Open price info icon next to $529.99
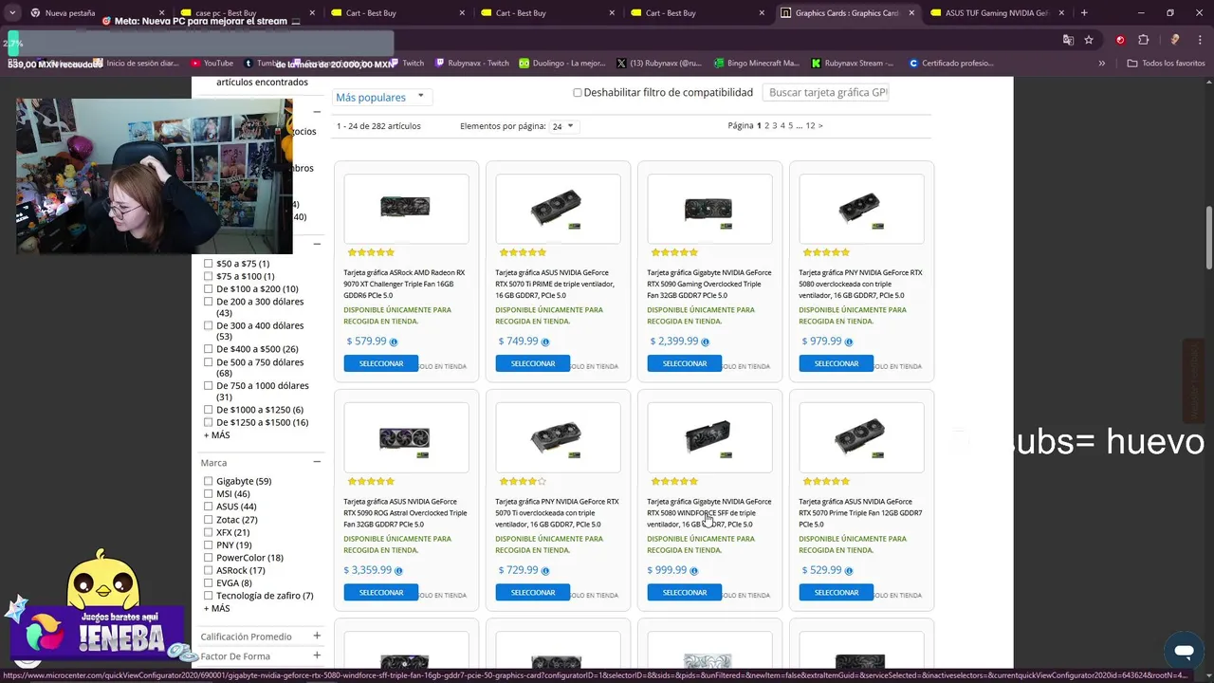1214x683 pixels. click(849, 571)
